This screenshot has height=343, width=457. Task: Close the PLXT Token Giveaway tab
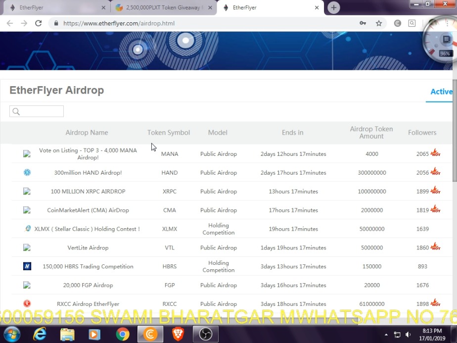pos(210,7)
